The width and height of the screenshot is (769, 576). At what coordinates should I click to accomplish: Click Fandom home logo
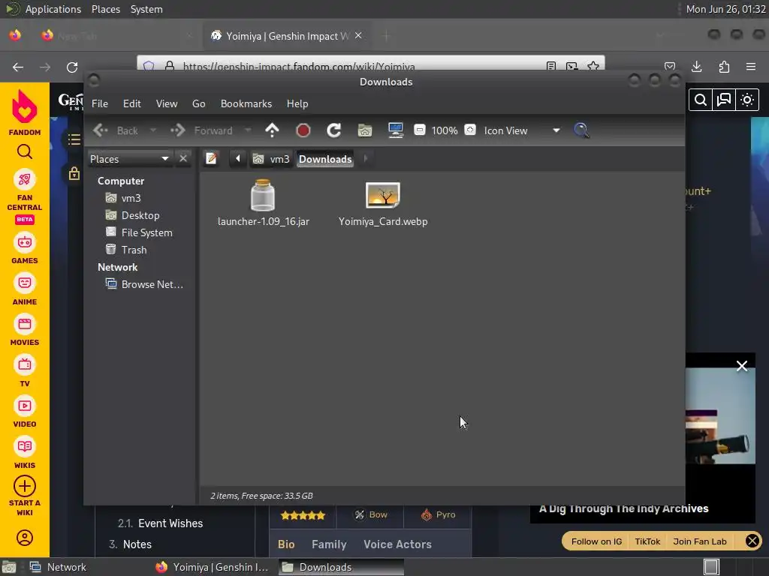[x=25, y=112]
